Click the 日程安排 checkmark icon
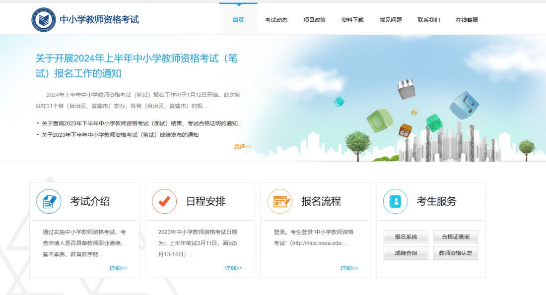This screenshot has width=546, height=295. (x=164, y=201)
